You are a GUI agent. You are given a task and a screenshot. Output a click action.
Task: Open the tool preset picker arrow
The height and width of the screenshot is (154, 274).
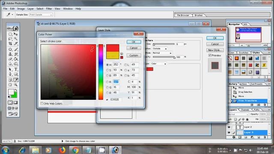12,15
